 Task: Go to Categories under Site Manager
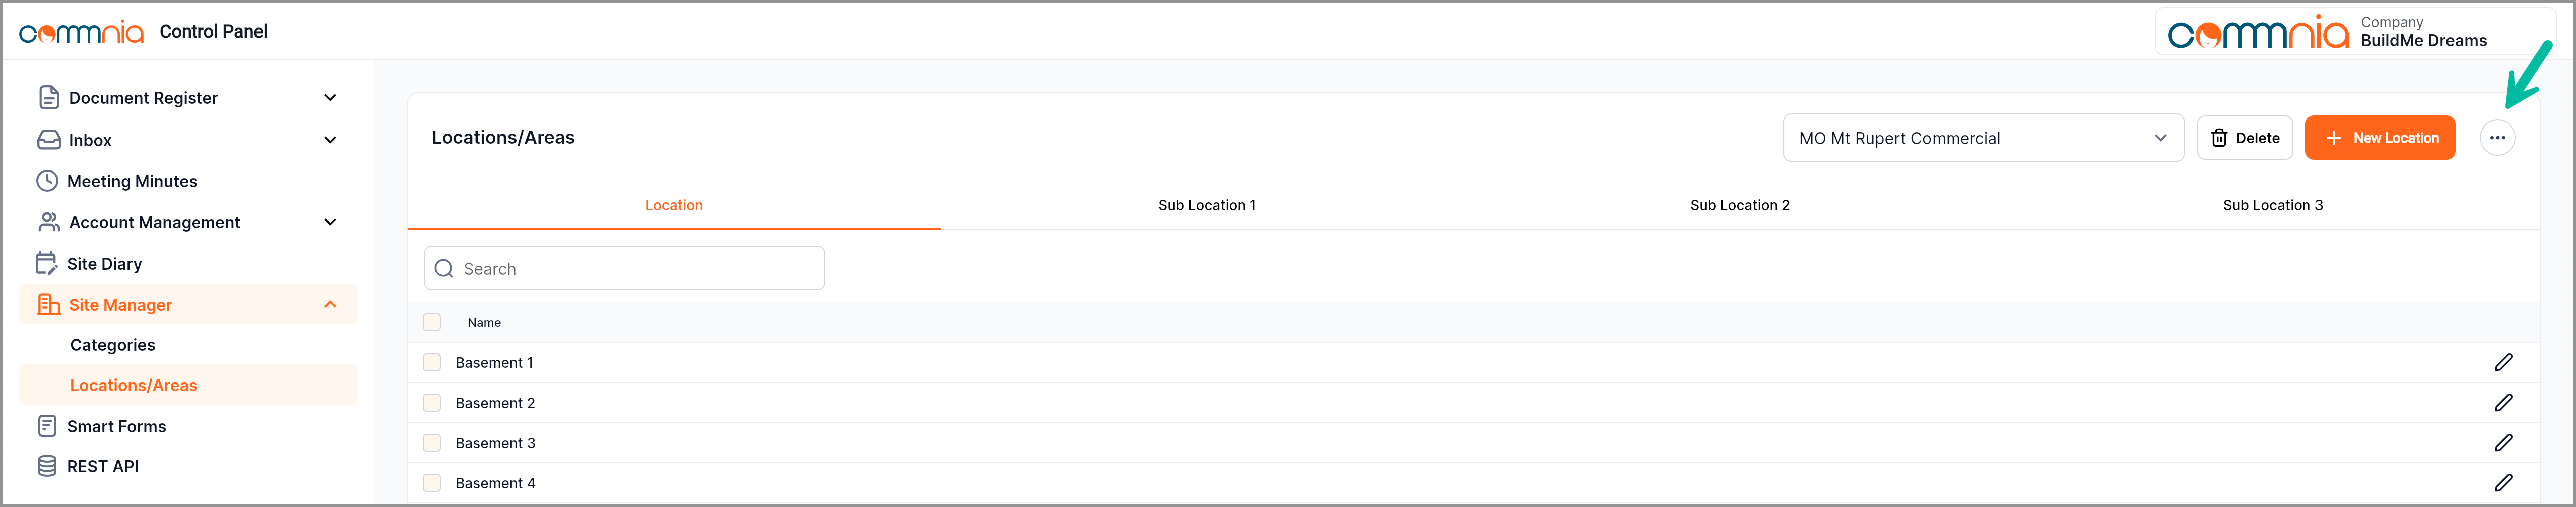[x=113, y=345]
